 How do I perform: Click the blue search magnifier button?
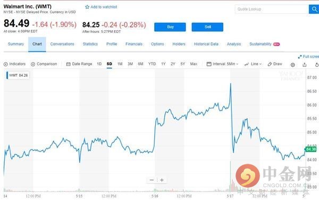pos(314,9)
